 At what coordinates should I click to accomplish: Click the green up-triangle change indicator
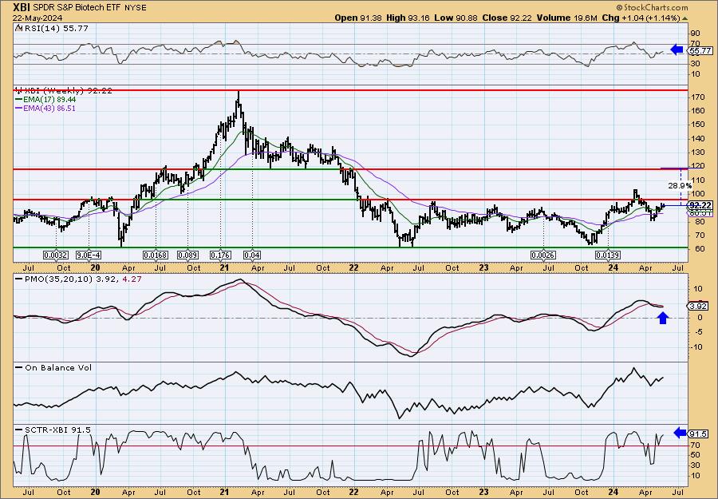click(x=685, y=18)
